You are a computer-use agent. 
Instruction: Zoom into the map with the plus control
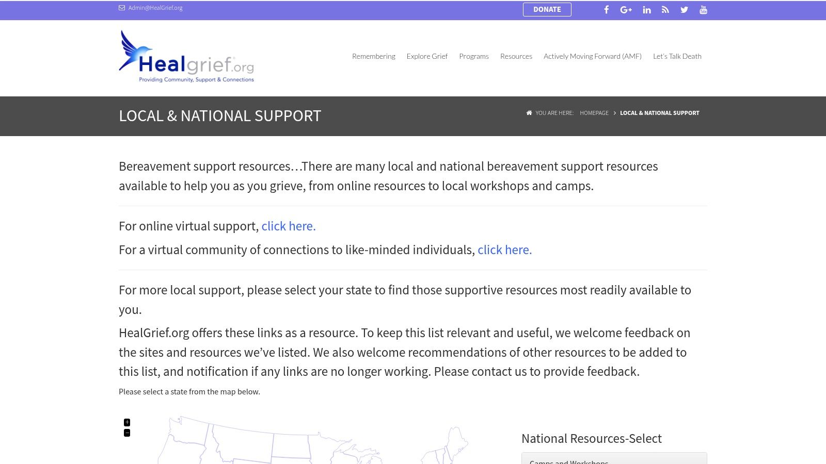point(126,422)
